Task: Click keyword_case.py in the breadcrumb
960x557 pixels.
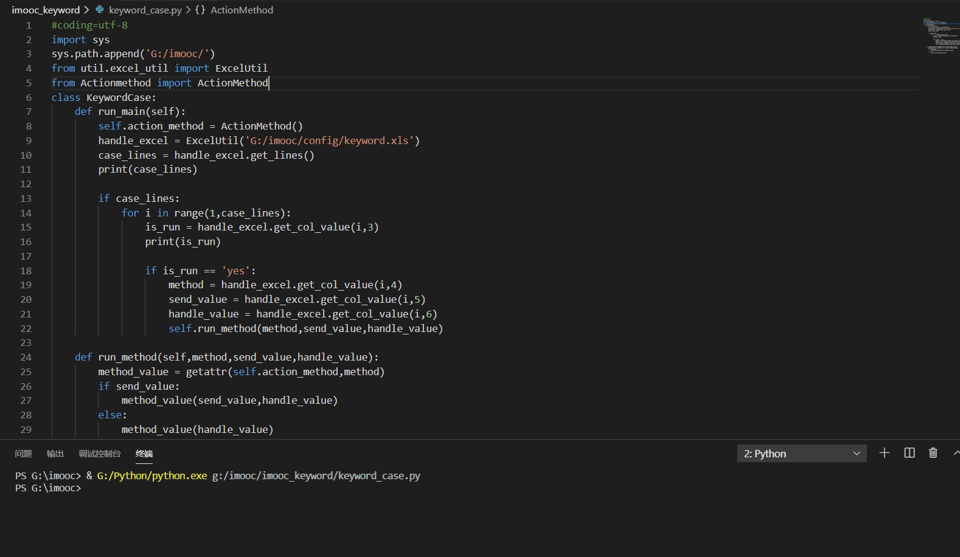Action: [145, 10]
